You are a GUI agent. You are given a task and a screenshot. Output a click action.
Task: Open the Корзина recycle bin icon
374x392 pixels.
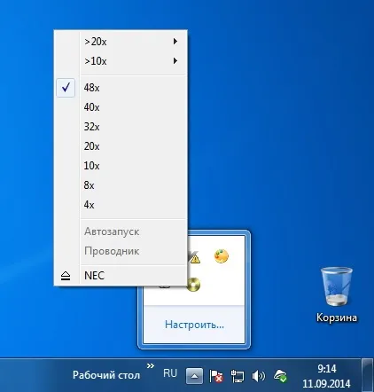(x=337, y=294)
